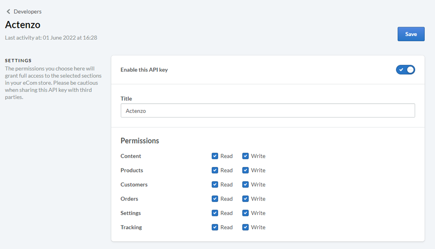The width and height of the screenshot is (435, 249).
Task: Click the Title field label
Action: tap(126, 99)
